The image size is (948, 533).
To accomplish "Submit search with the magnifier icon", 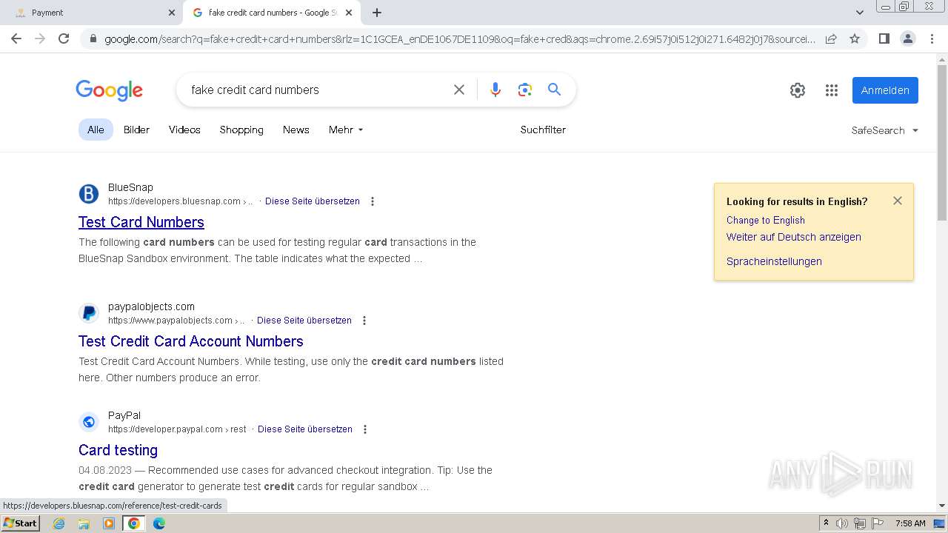I will point(554,90).
